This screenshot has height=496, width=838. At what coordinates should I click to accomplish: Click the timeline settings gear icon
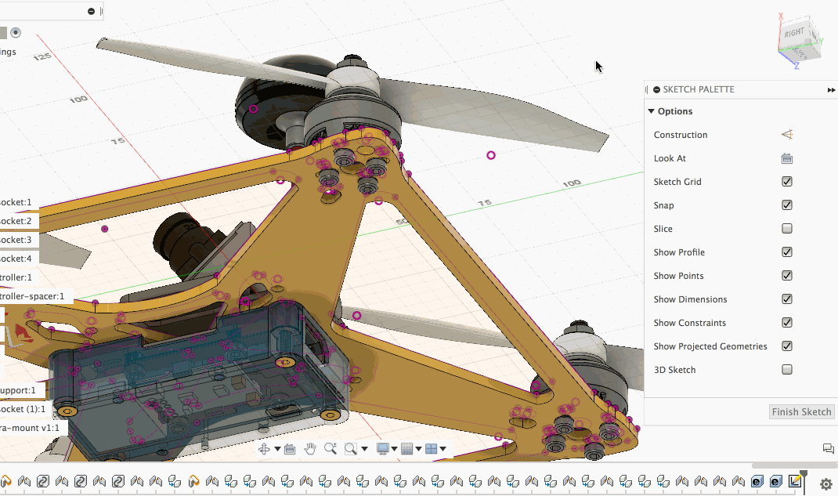pos(825,484)
